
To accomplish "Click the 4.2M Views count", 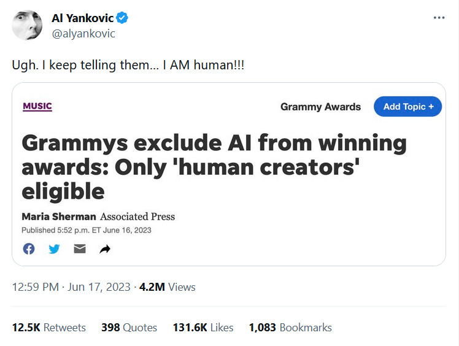I will 168,286.
